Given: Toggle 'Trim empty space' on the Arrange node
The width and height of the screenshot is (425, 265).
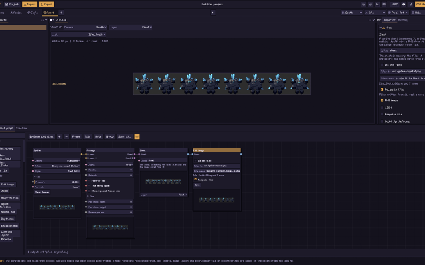Looking at the screenshot, I should (x=89, y=185).
